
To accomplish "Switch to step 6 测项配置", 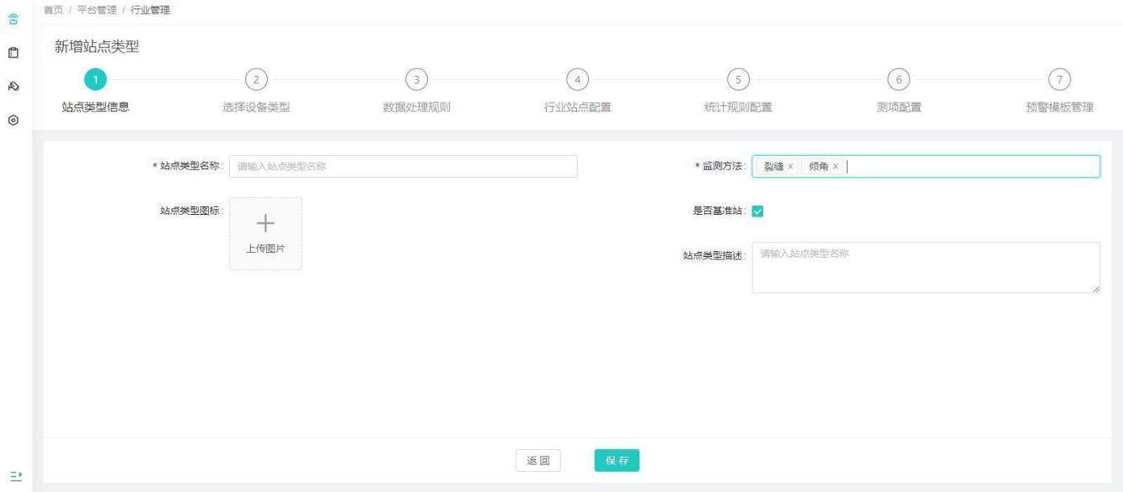I will tap(898, 79).
